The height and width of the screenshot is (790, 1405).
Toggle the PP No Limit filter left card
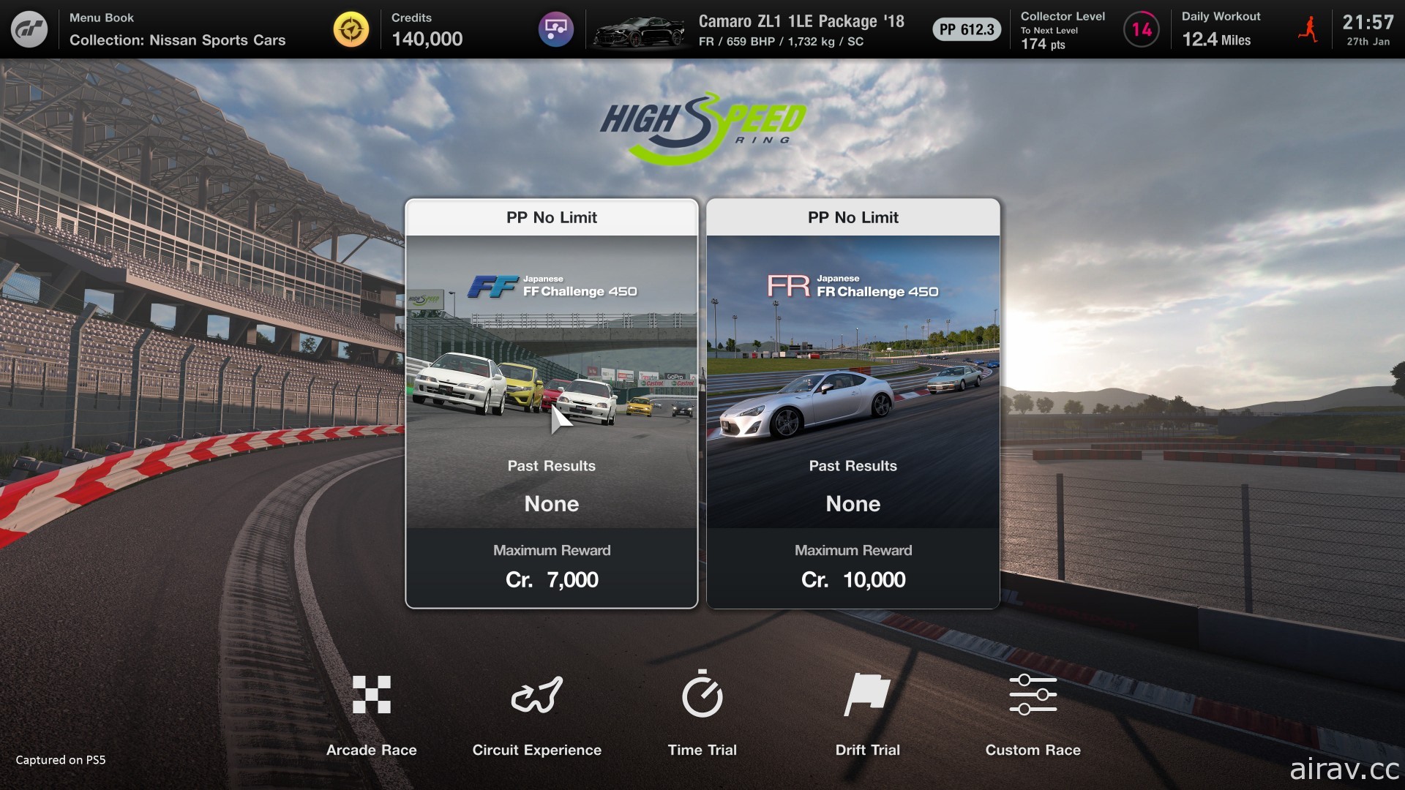551,216
